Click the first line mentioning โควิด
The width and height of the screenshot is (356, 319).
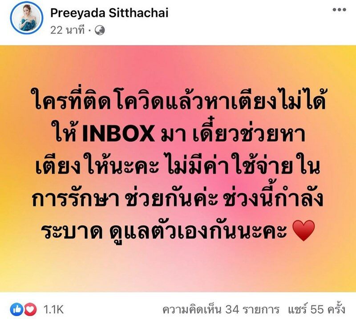click(178, 101)
